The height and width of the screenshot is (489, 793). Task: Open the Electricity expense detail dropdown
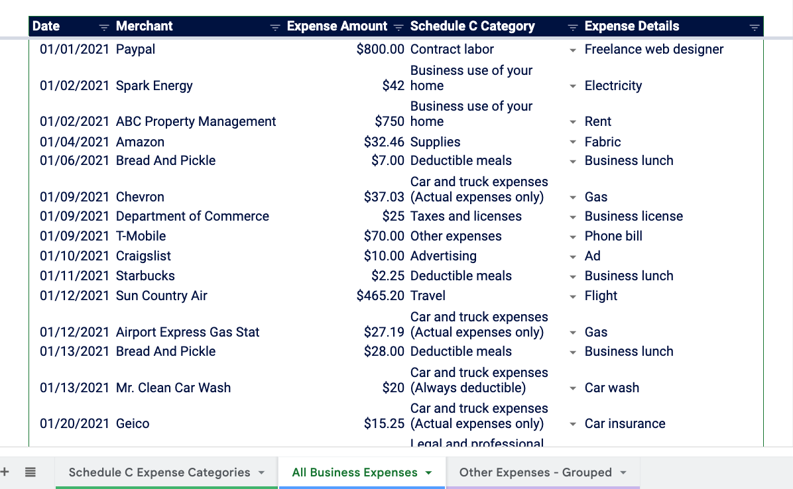tap(572, 85)
